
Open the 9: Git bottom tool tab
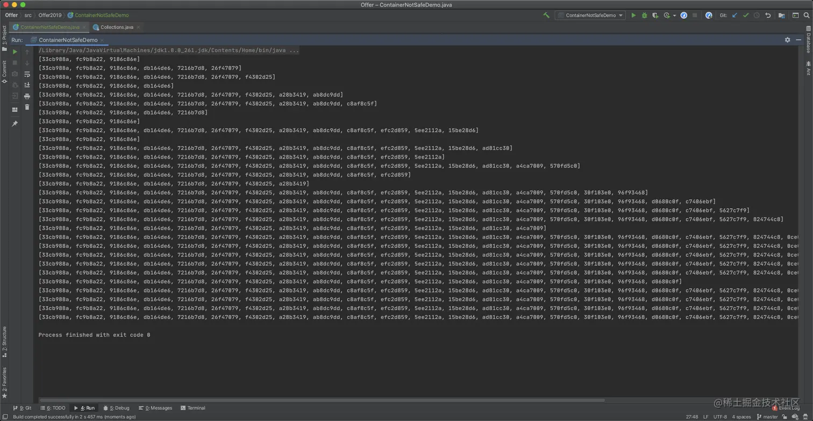point(22,408)
